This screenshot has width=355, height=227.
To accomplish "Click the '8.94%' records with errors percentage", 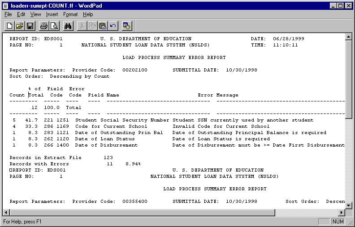I will pyautogui.click(x=133, y=164).
